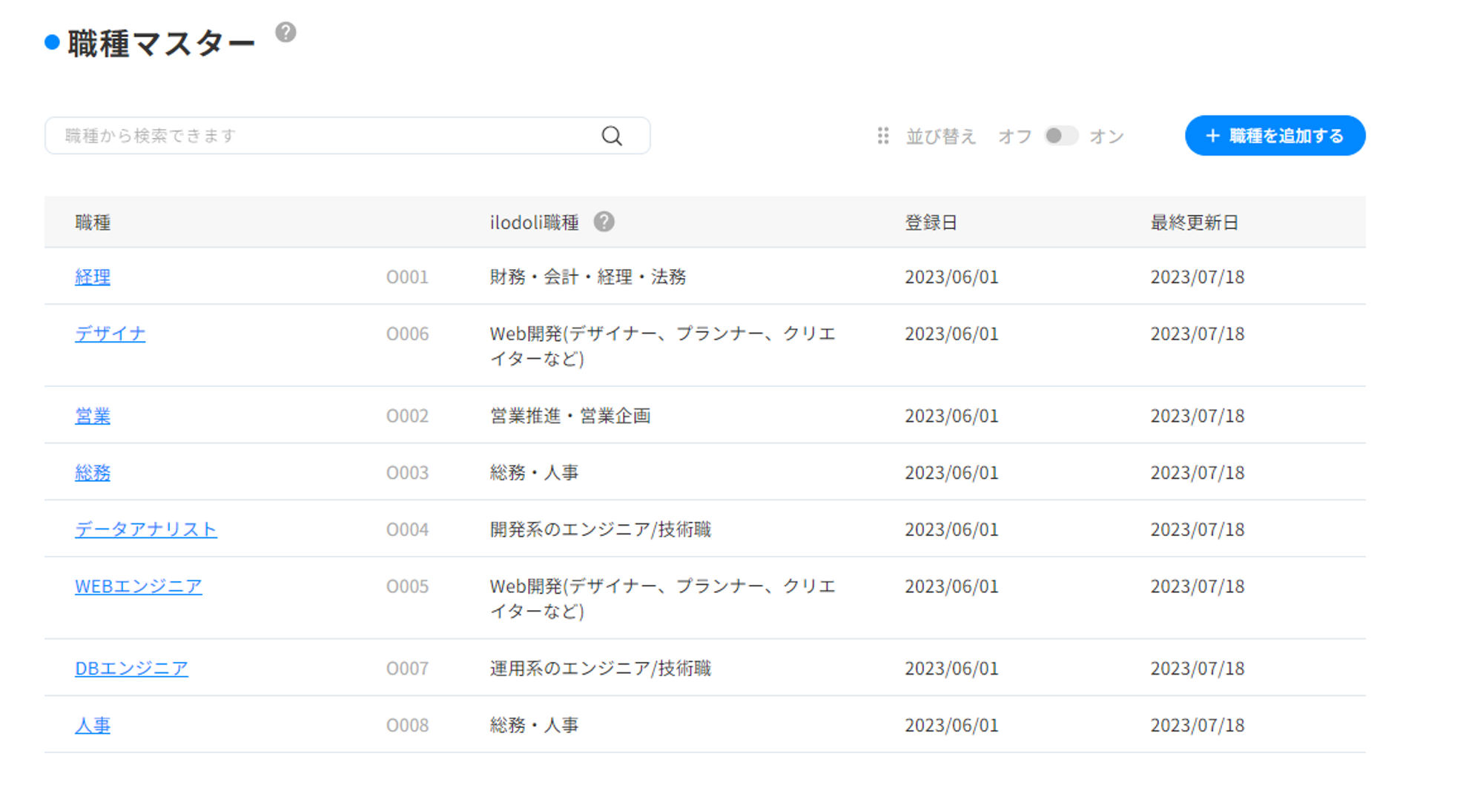Click the 職種を追加する button
The width and height of the screenshot is (1483, 788).
click(x=1275, y=136)
